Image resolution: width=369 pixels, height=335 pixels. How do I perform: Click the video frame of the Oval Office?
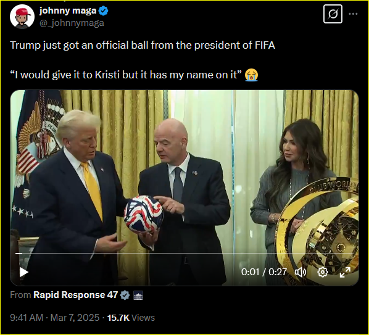click(184, 188)
